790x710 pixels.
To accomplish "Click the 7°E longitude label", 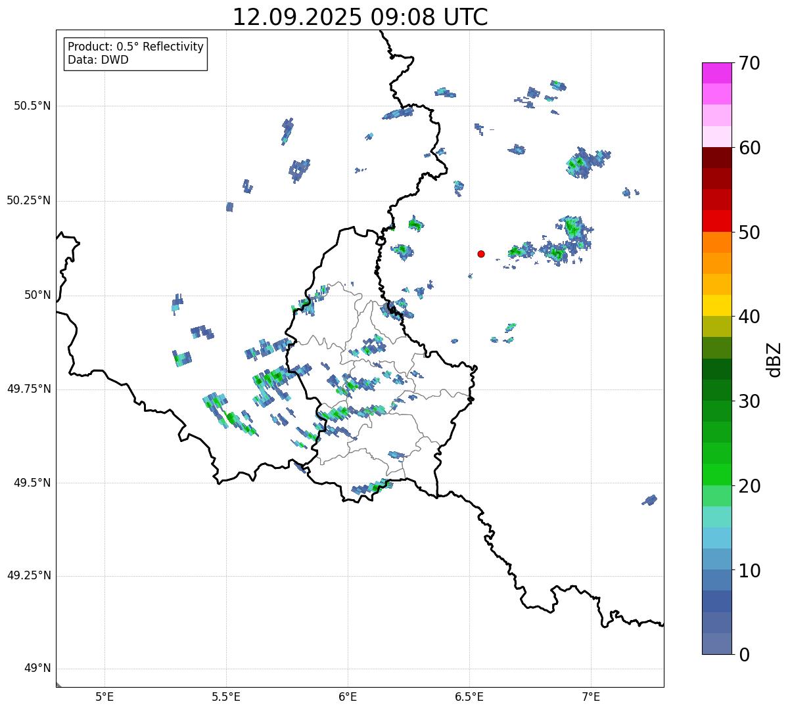I will (591, 696).
